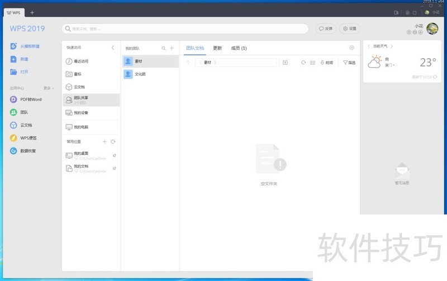Click the 反馈 feedback button
The height and width of the screenshot is (281, 447).
point(326,28)
